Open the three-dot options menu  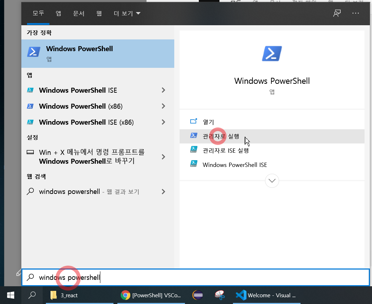[355, 13]
